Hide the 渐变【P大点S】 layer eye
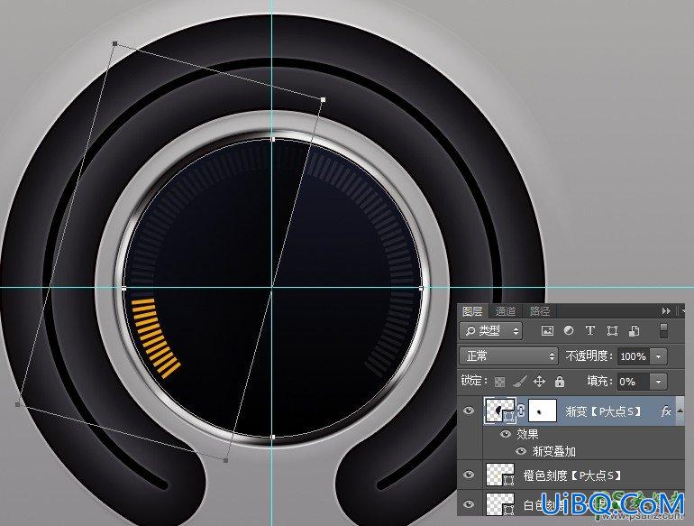The height and width of the screenshot is (526, 694). tap(470, 411)
